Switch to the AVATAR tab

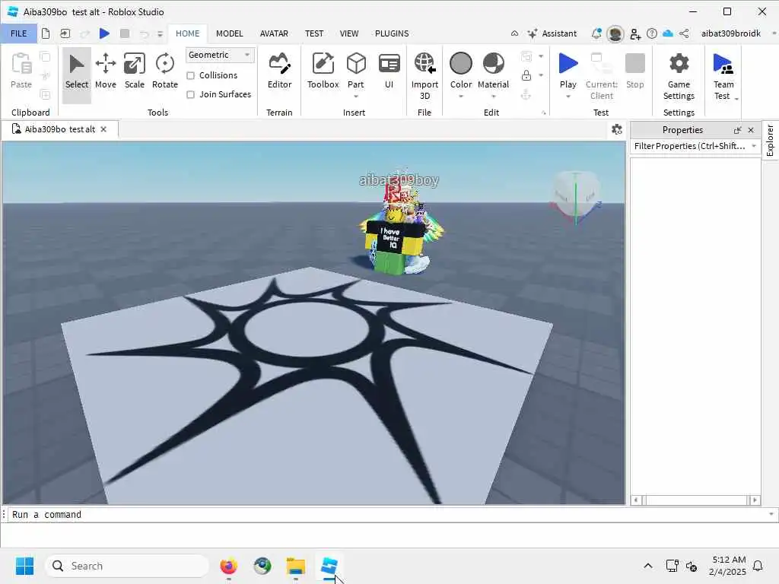click(274, 33)
